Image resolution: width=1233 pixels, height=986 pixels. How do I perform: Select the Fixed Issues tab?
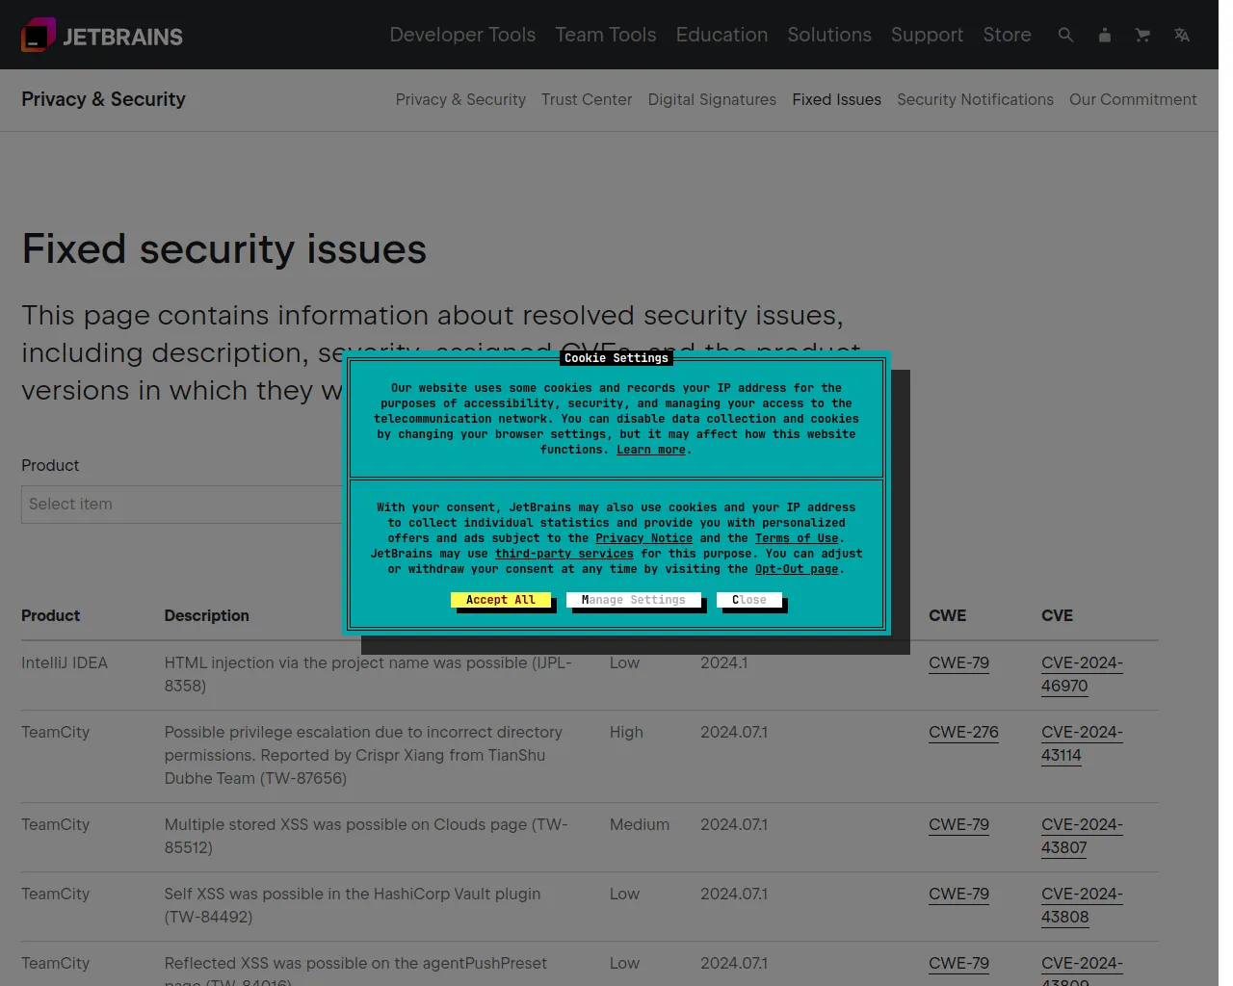pos(836,99)
